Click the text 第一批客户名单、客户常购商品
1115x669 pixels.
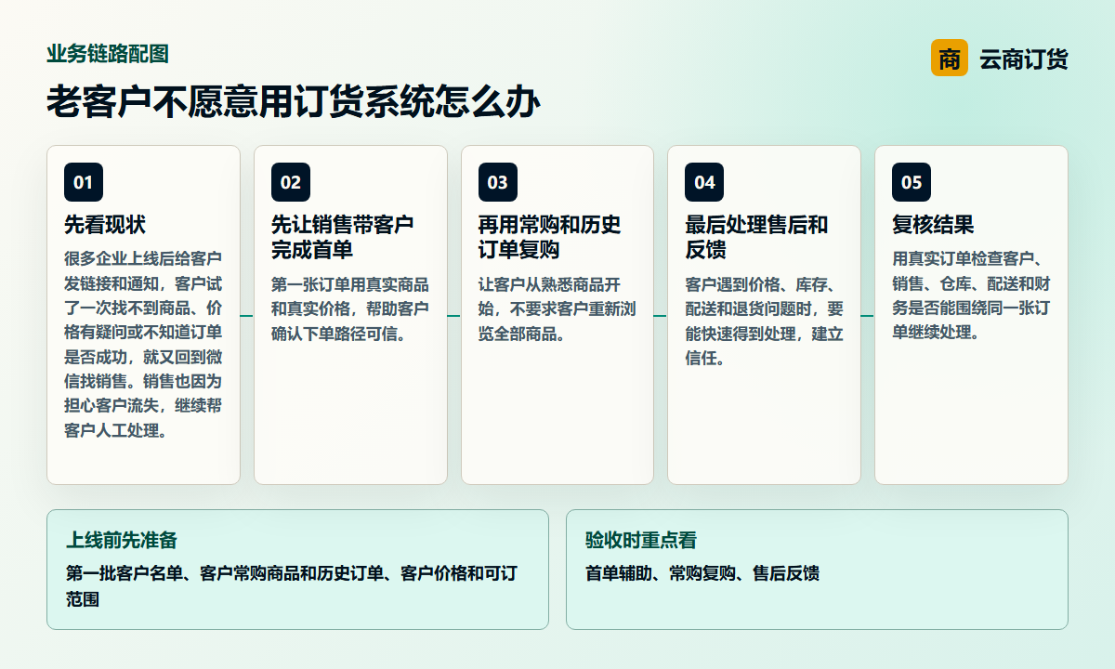(x=291, y=586)
